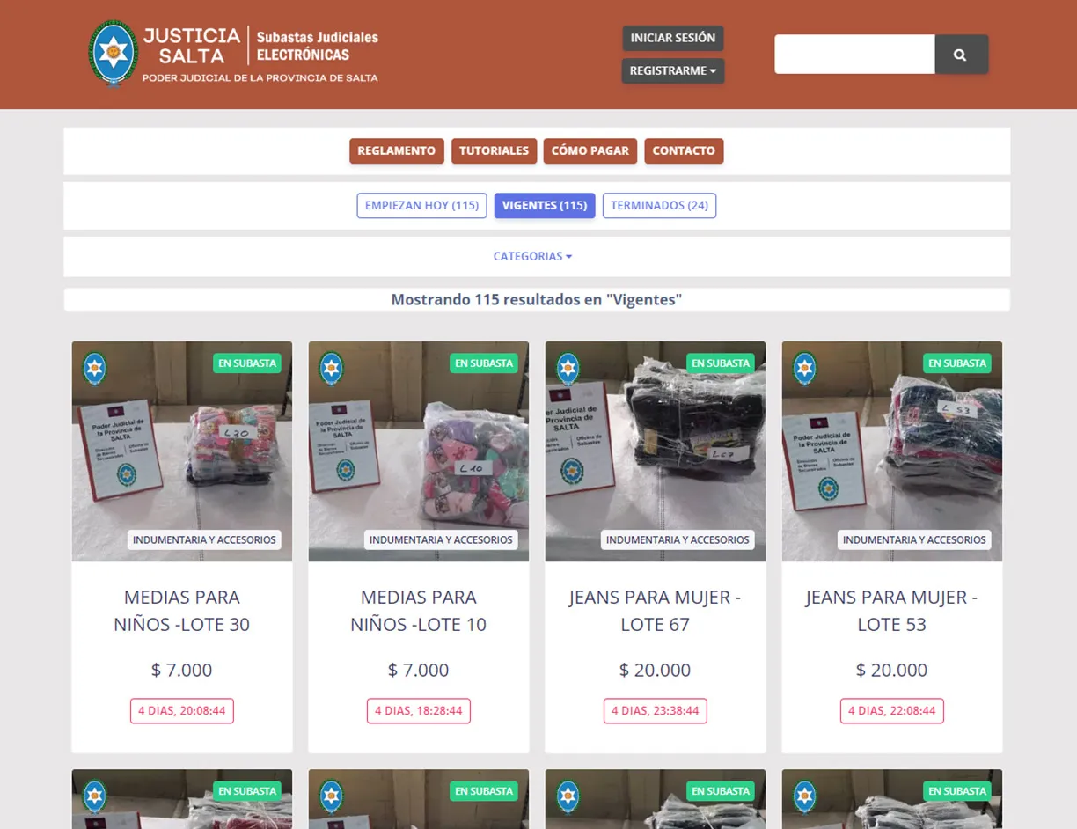Click the MEDIAS PARA NIÑOS -LOTE 10 title

[x=418, y=611]
